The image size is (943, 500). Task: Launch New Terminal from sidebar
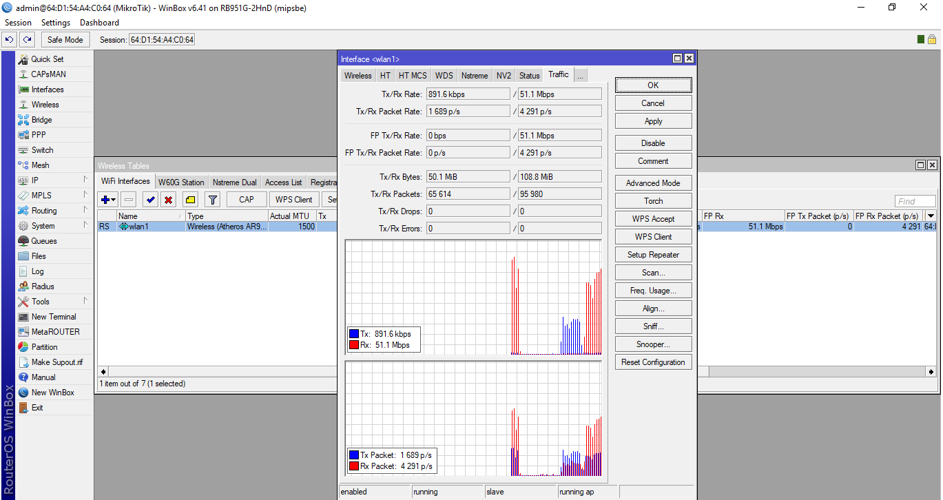click(x=53, y=317)
